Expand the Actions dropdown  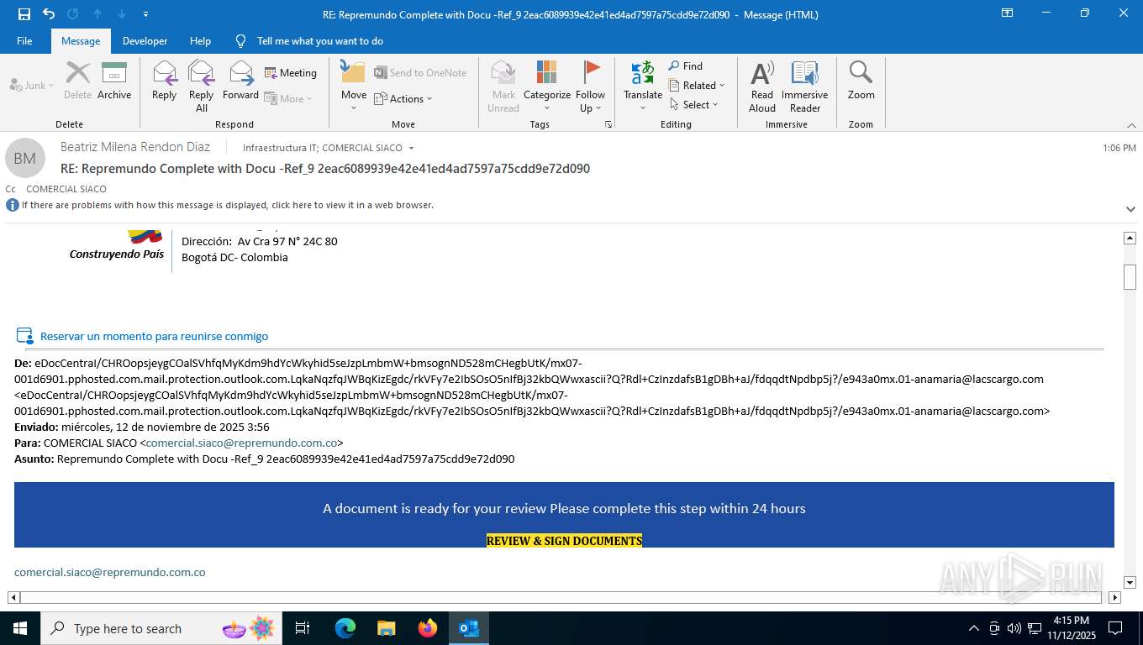tap(403, 98)
